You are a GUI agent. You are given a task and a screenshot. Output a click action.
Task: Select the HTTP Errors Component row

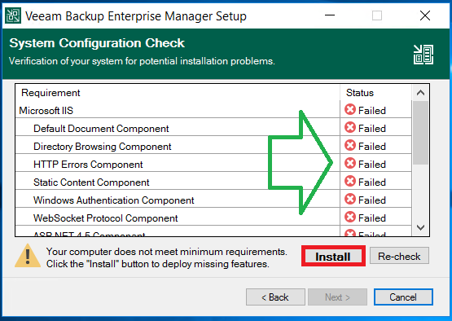[213, 164]
